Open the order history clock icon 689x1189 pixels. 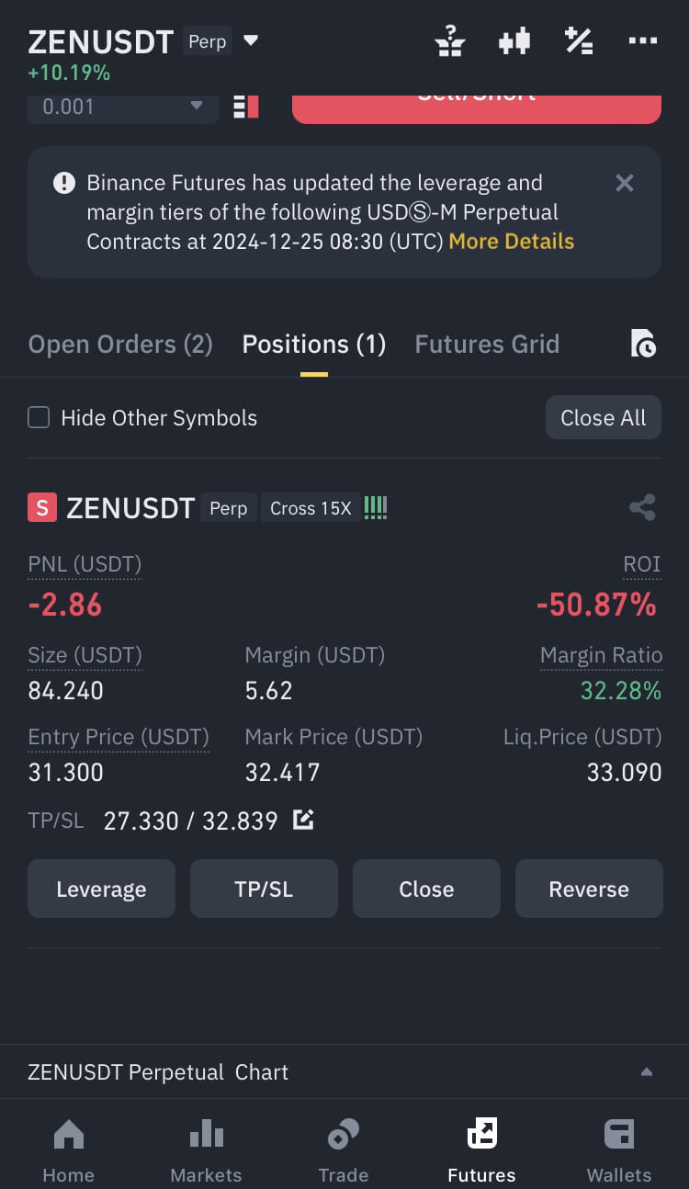click(x=643, y=344)
